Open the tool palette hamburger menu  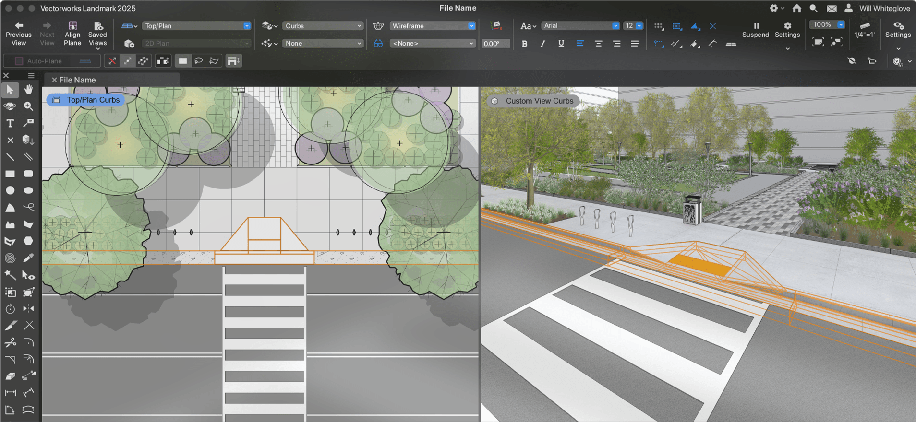[31, 76]
